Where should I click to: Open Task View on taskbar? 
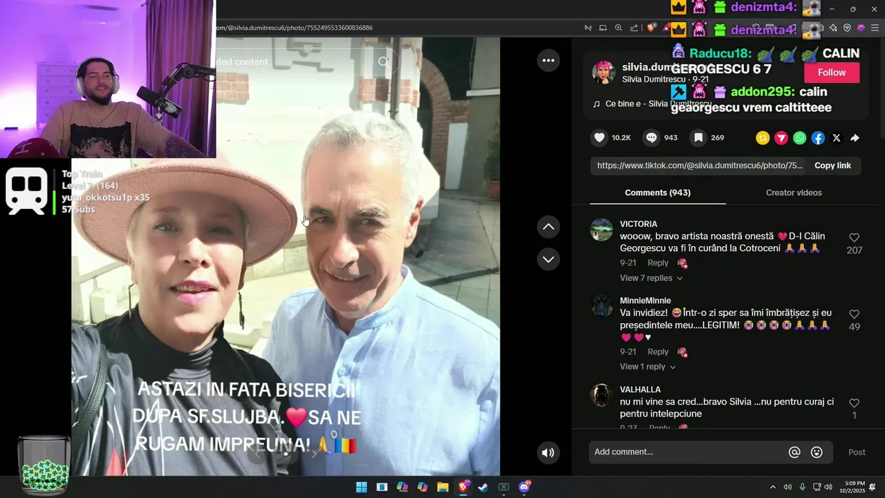point(382,487)
